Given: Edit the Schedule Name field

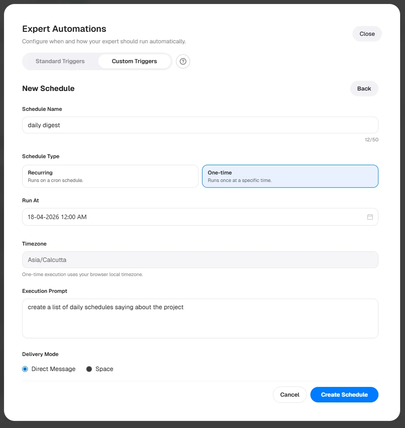Looking at the screenshot, I should point(200,125).
